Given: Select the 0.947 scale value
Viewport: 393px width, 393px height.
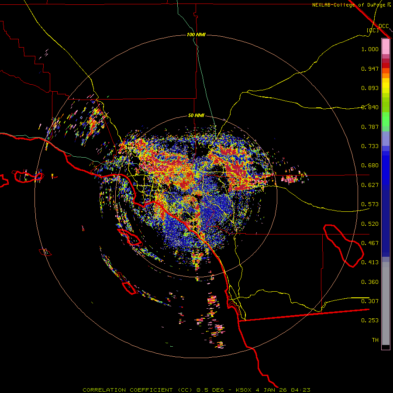Looking at the screenshot, I should click(370, 69).
